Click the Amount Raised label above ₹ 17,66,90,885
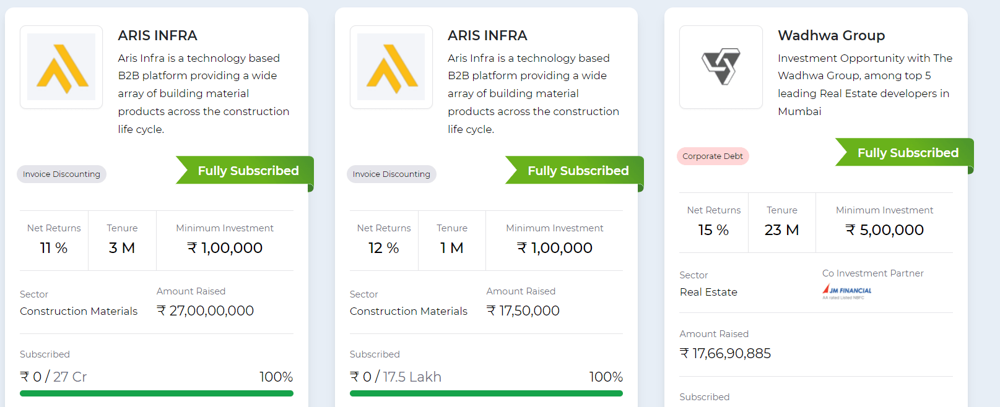The height and width of the screenshot is (407, 1000). pos(714,334)
